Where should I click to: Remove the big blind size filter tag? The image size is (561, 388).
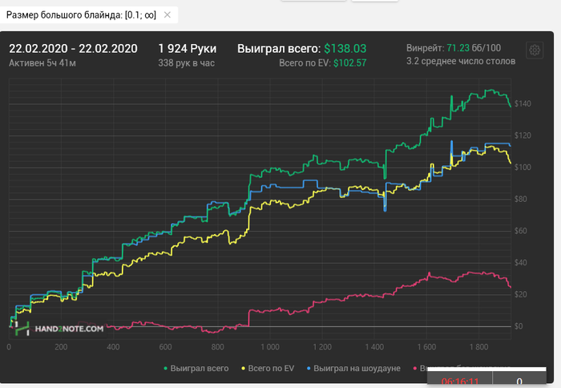pyautogui.click(x=167, y=15)
